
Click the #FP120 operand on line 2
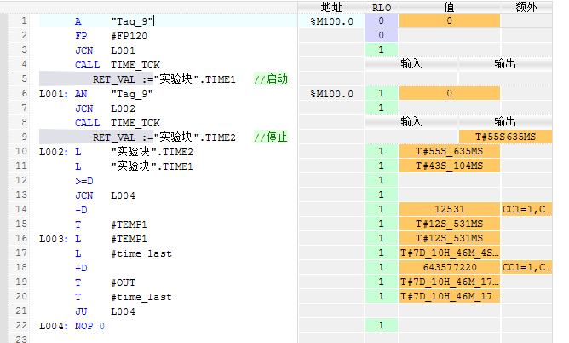129,35
